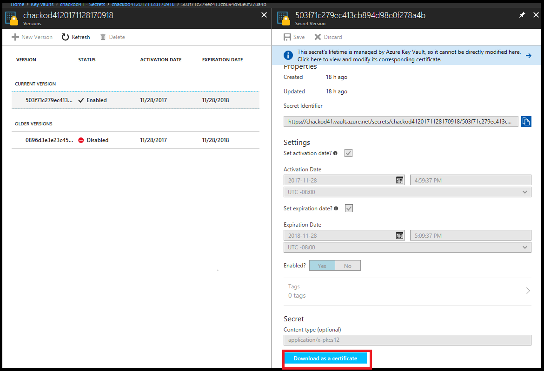The image size is (544, 371).
Task: Click the key vault icon on Secret Version blade
Action: click(284, 19)
